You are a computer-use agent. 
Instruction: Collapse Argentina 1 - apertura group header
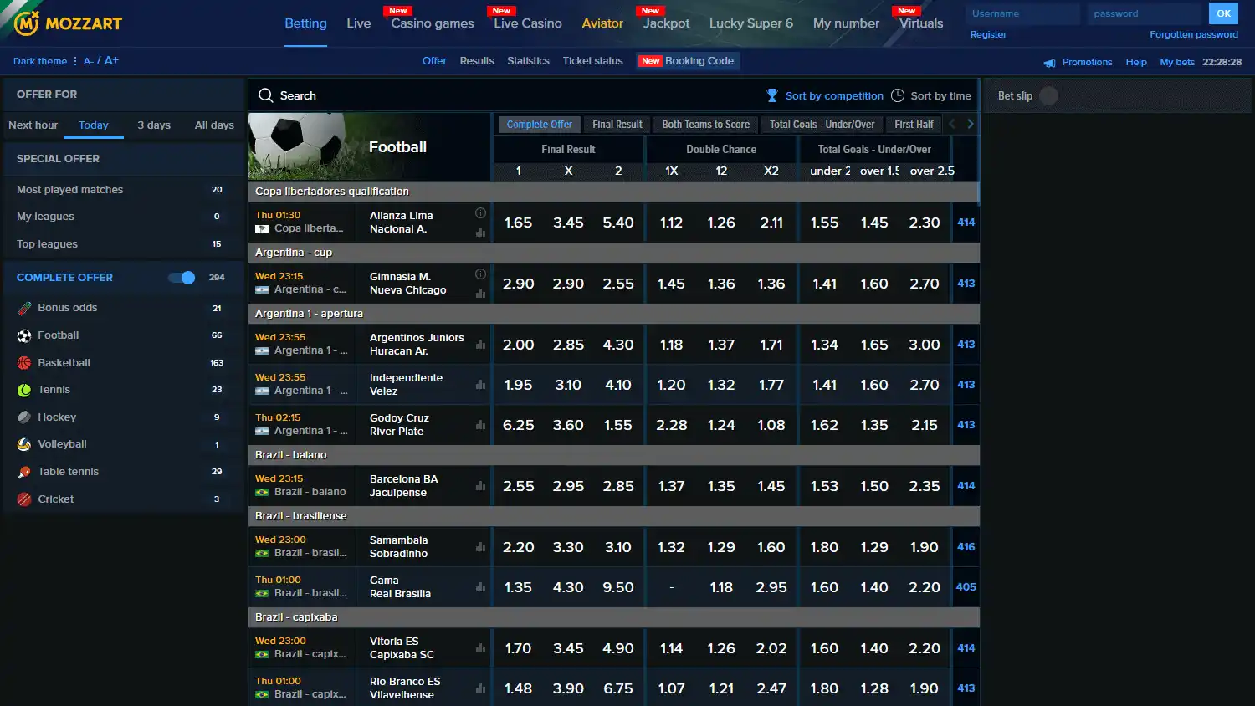coord(613,314)
